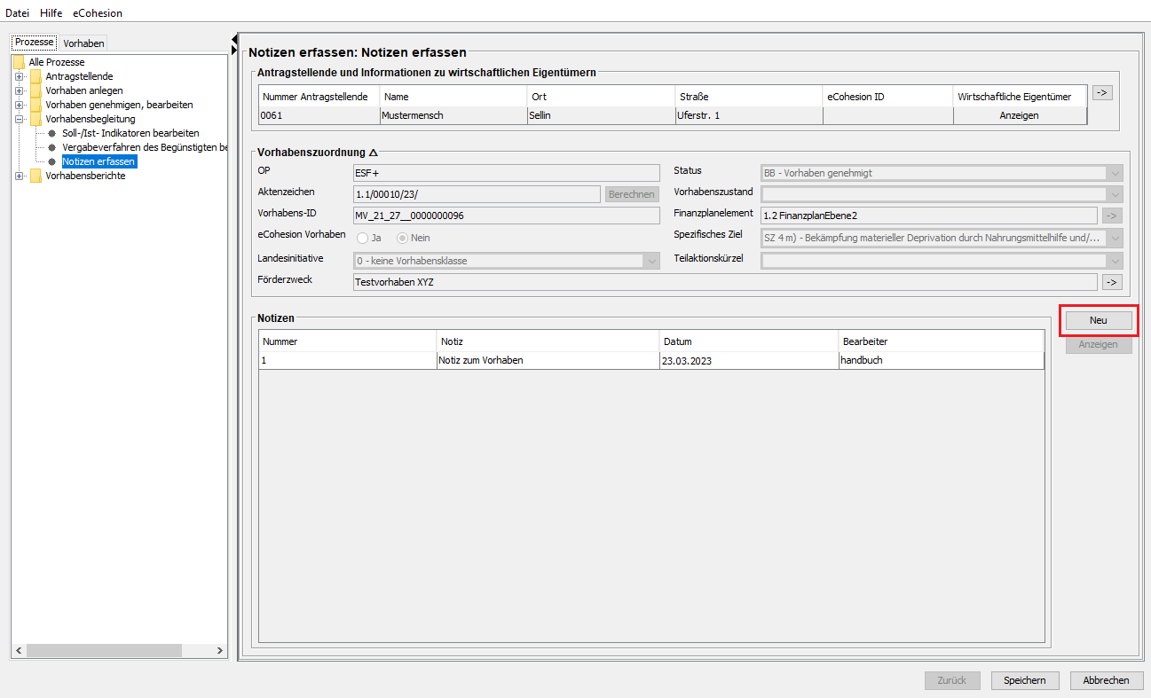Select Ja for eCohesion Vorhaben

[x=362, y=238]
